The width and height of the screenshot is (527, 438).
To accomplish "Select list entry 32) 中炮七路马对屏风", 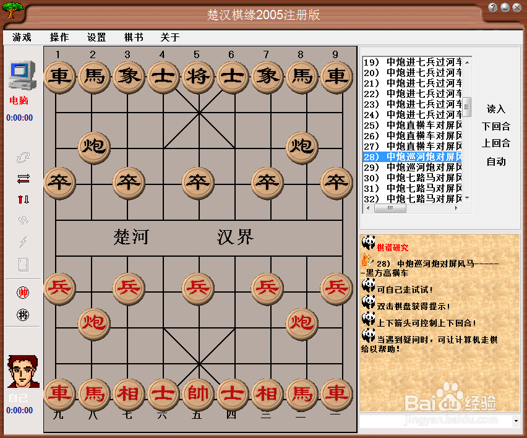I will (413, 199).
